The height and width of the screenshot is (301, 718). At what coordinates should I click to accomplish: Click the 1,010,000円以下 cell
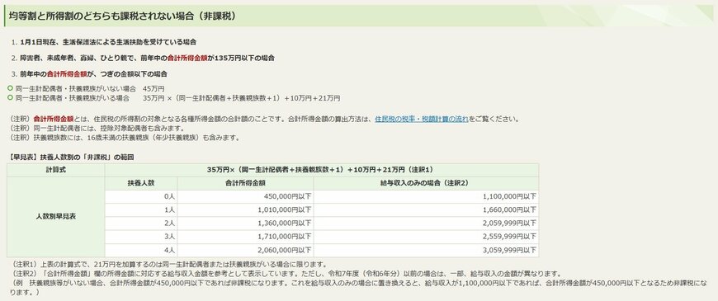pyautogui.click(x=245, y=210)
